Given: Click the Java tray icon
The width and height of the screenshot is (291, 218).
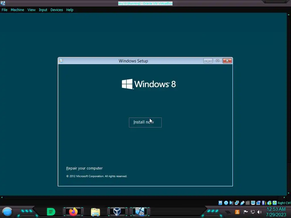Looking at the screenshot, I should (x=237, y=212).
